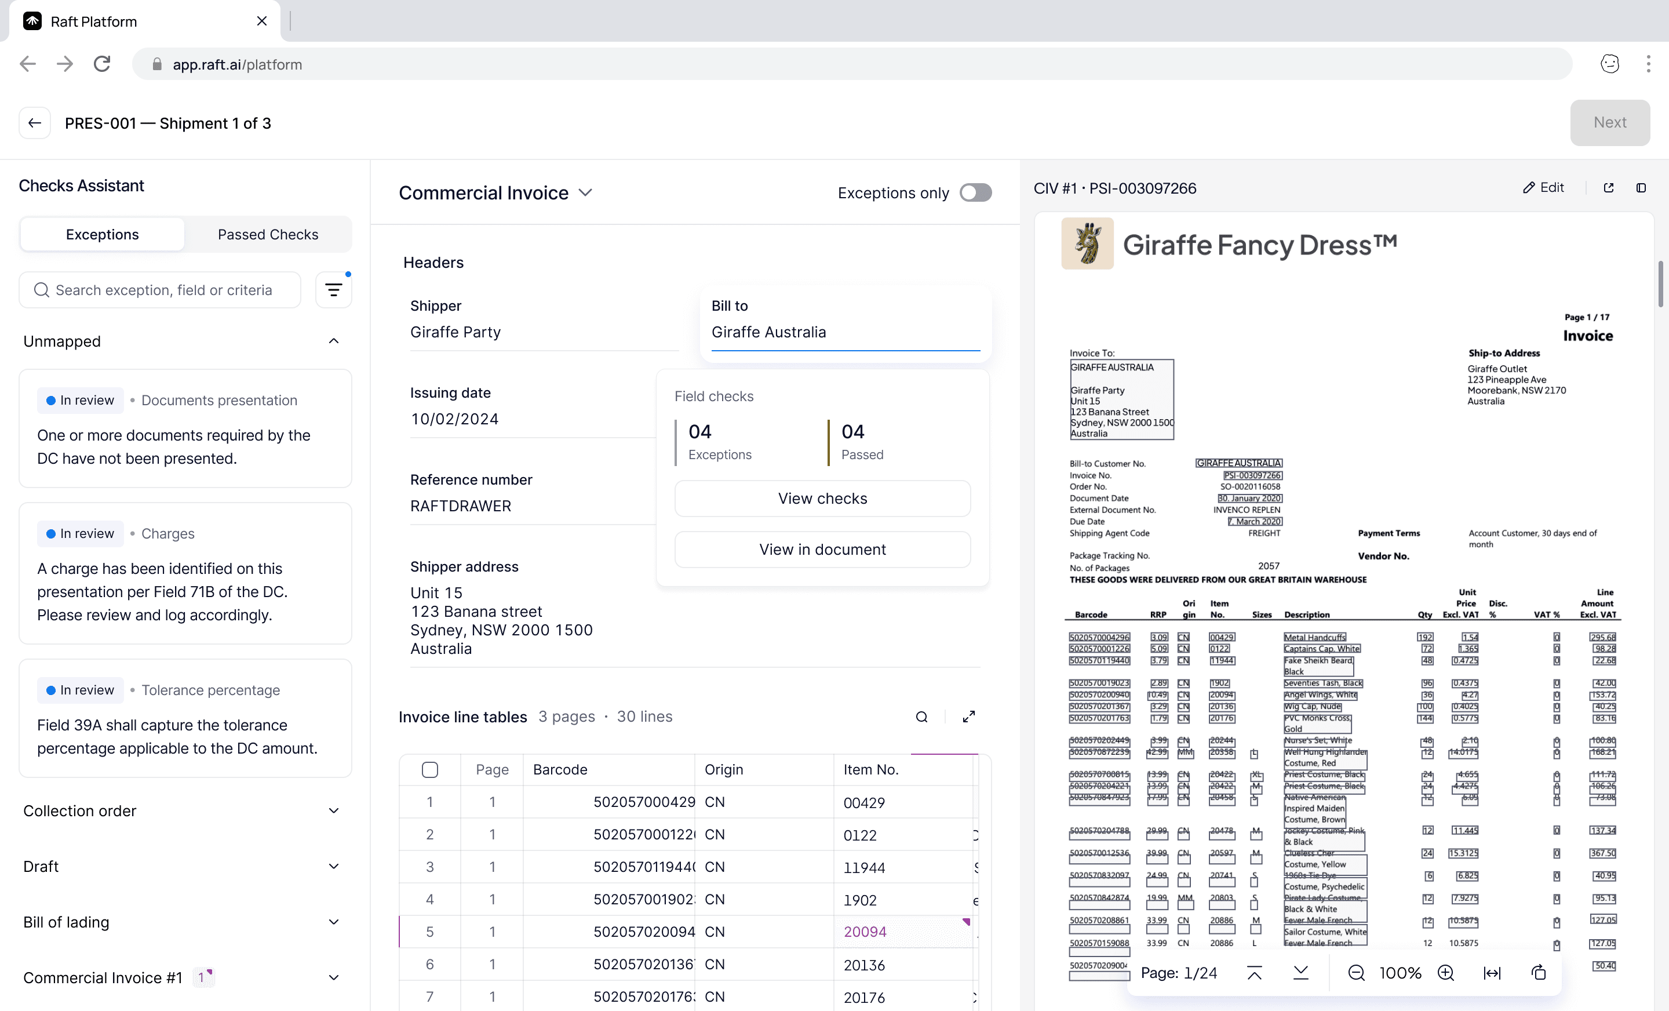Expand the Collection order section
This screenshot has height=1011, width=1669.
tap(333, 811)
